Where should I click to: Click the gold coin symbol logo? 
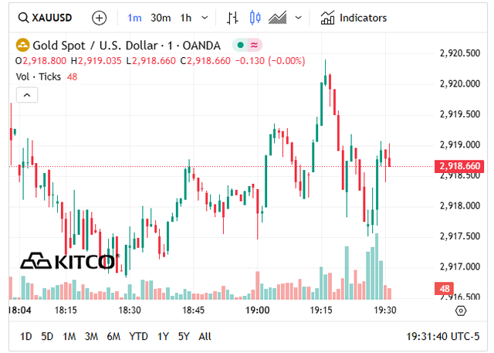pos(22,46)
